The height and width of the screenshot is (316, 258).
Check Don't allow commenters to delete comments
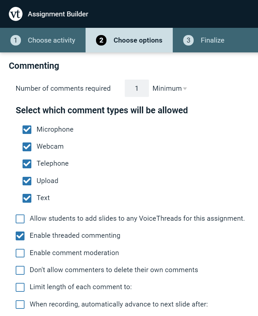pos(20,270)
